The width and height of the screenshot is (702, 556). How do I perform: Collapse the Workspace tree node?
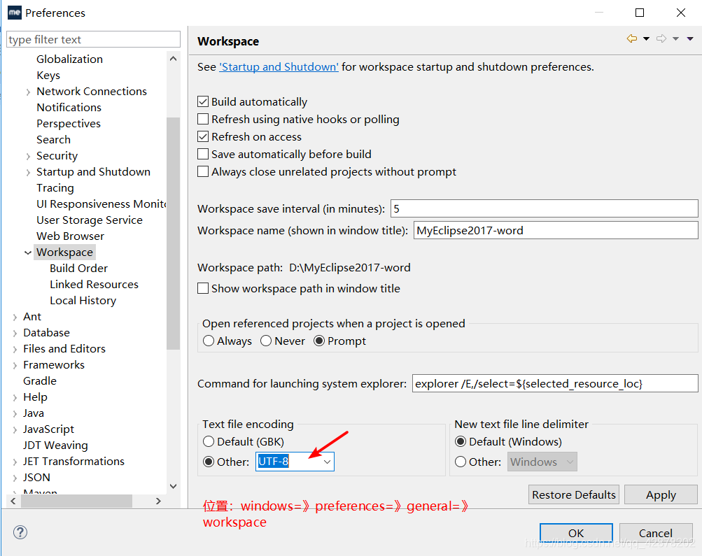[x=28, y=252]
